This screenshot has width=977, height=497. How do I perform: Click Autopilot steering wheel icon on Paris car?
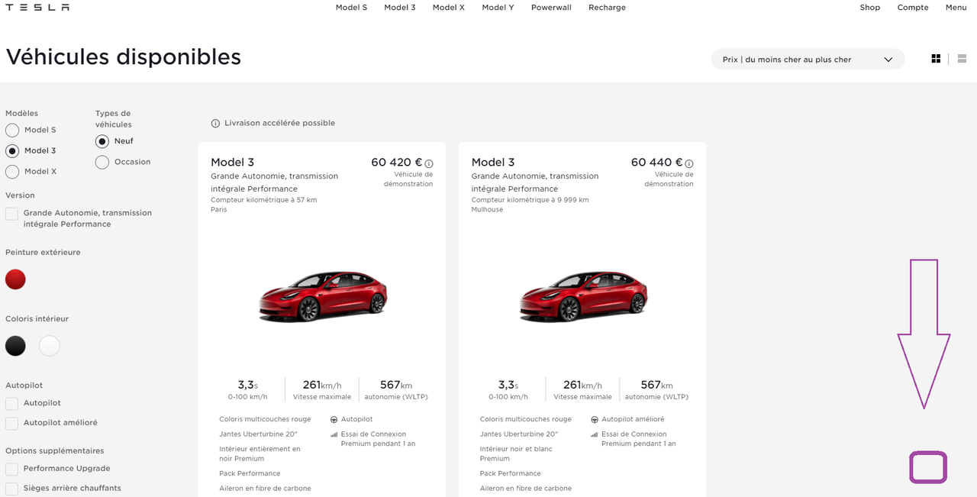(334, 420)
